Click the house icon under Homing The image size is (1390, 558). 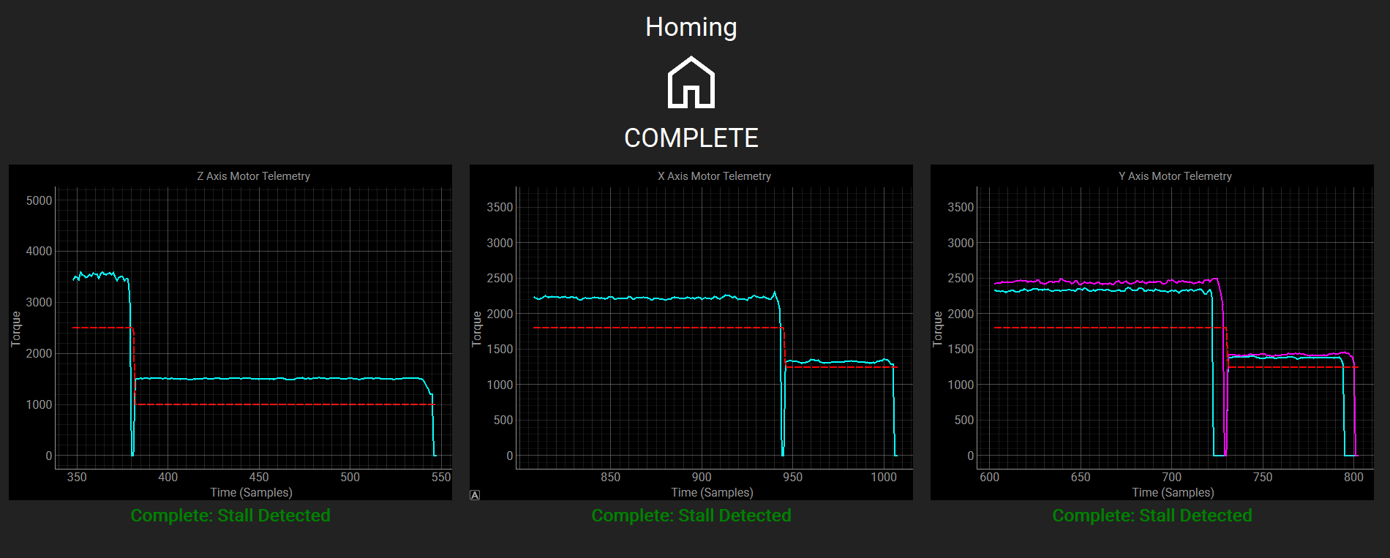691,83
